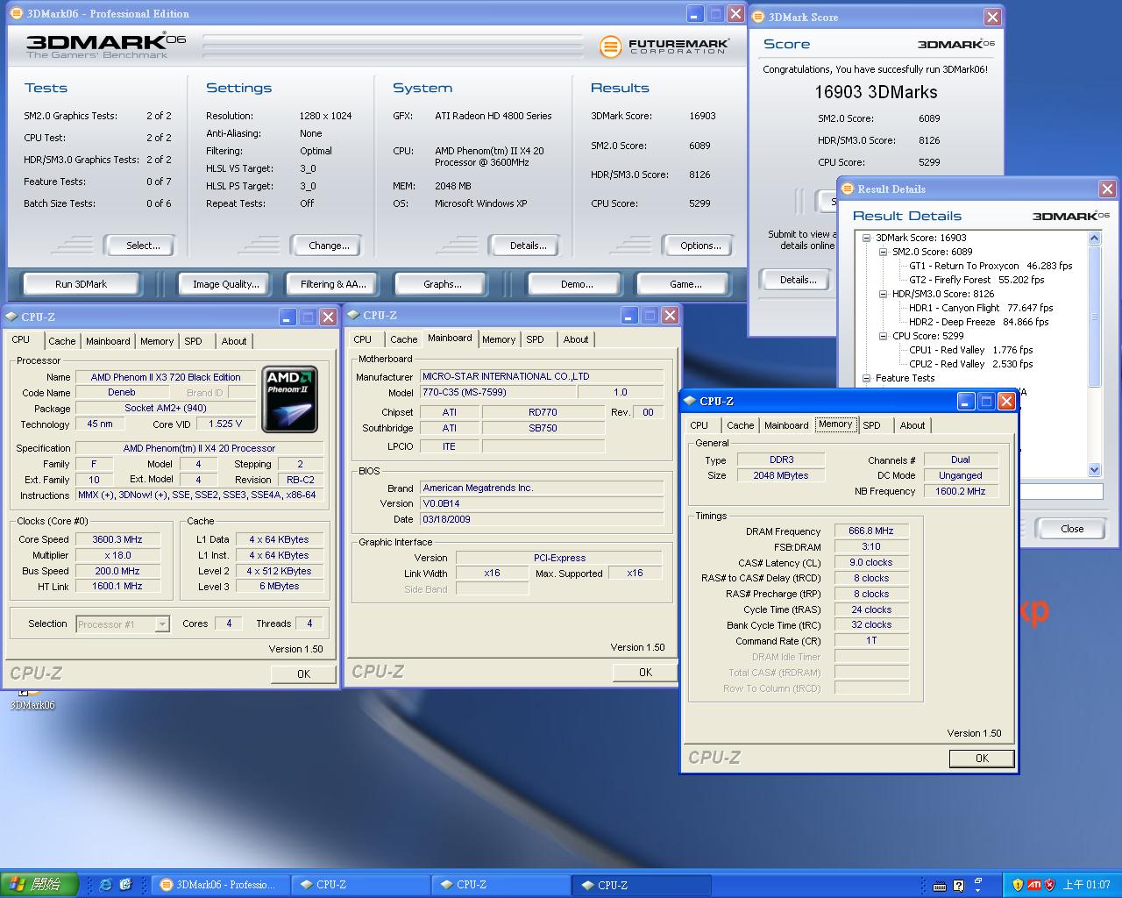Open the yellow security shield tray icon

tap(1018, 885)
